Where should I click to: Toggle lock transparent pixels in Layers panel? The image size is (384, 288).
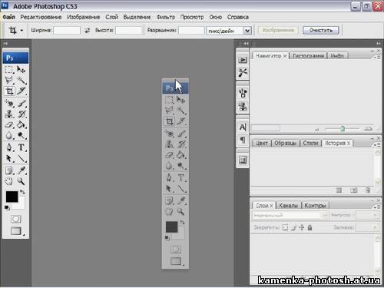click(285, 227)
